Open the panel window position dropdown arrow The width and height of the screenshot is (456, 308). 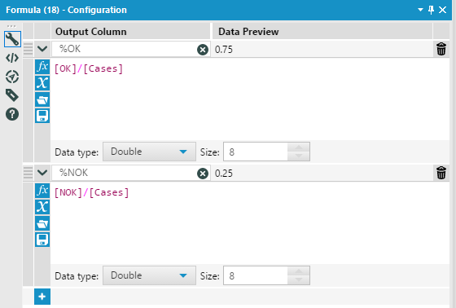pos(420,10)
